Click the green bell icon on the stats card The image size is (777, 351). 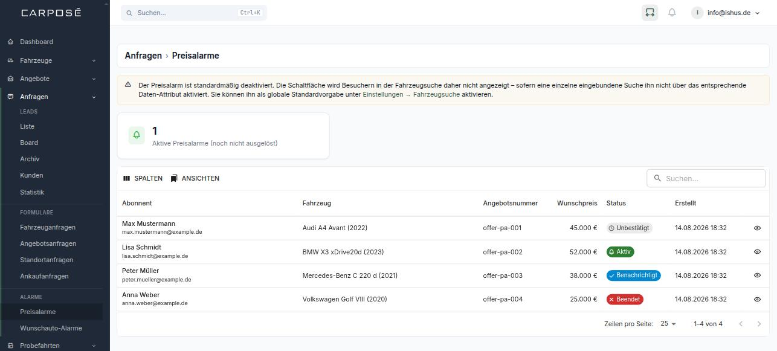click(137, 135)
